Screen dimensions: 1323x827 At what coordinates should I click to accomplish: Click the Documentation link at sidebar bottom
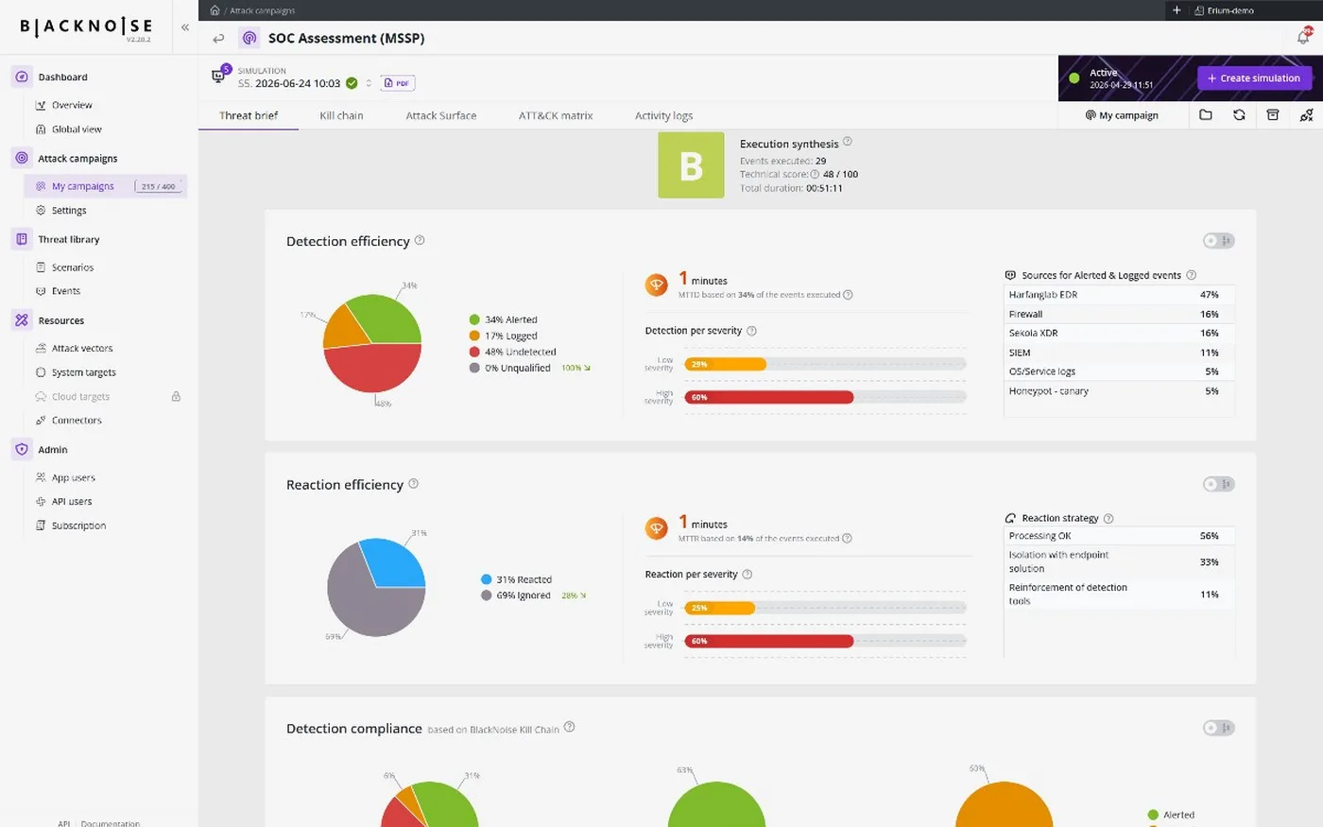click(110, 823)
